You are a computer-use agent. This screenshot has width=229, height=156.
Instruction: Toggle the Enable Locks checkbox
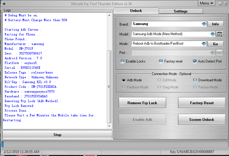point(122,61)
